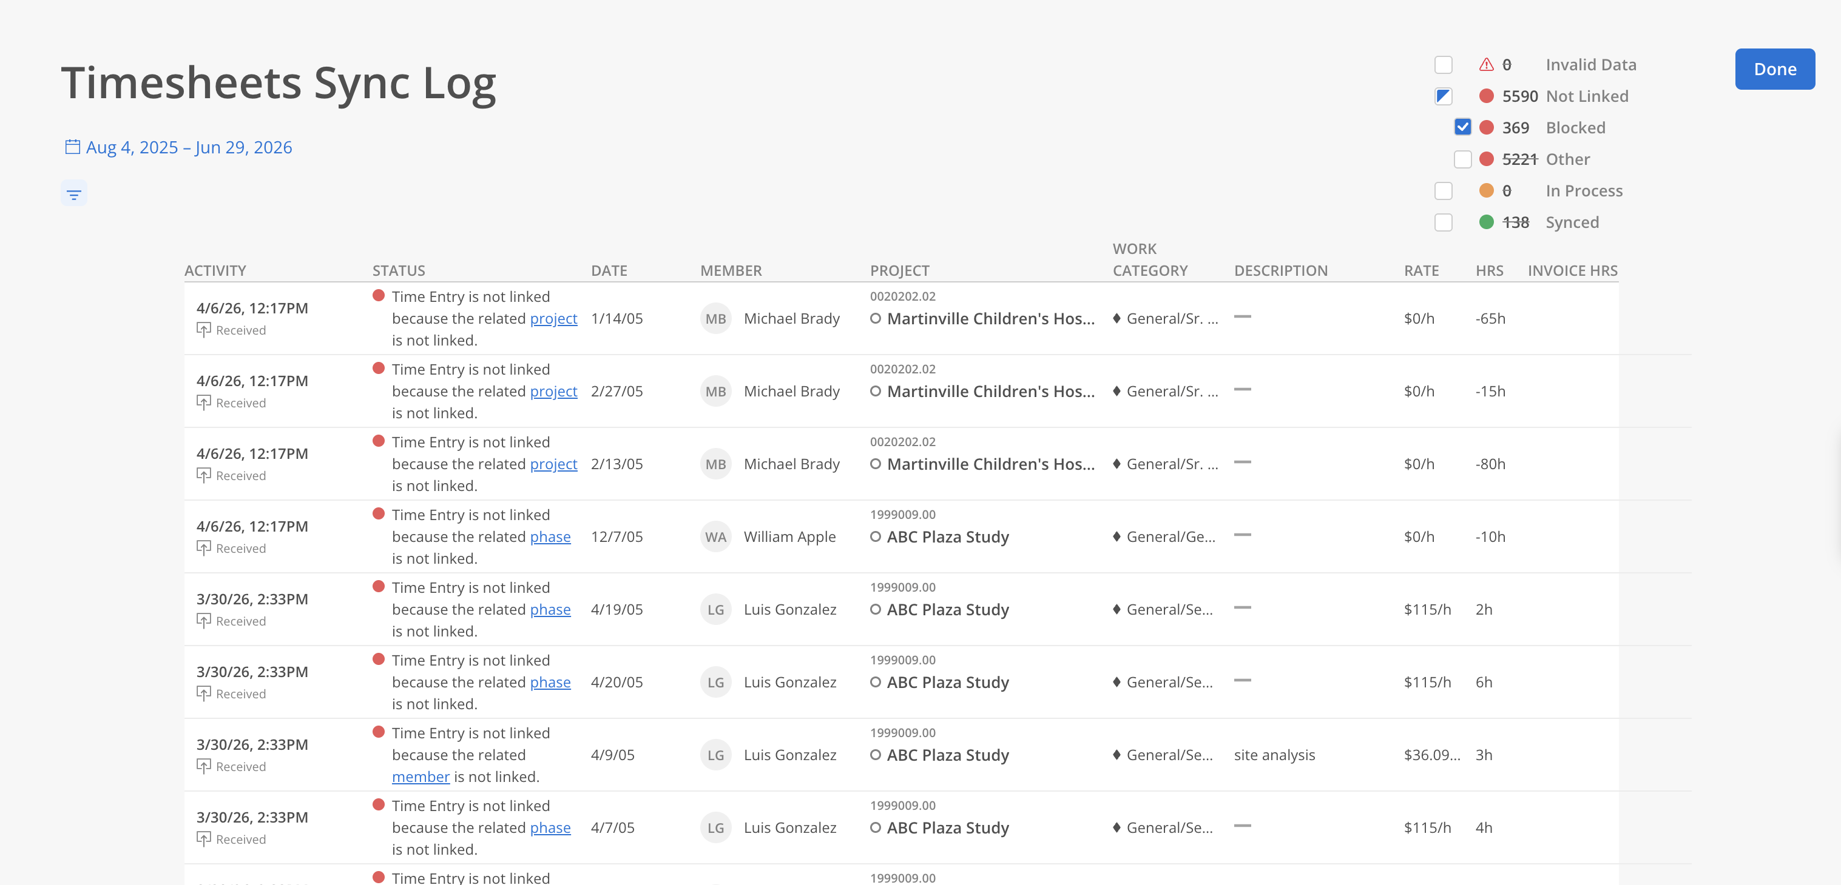Click William Apple's WA avatar
The height and width of the screenshot is (885, 1841).
(715, 538)
